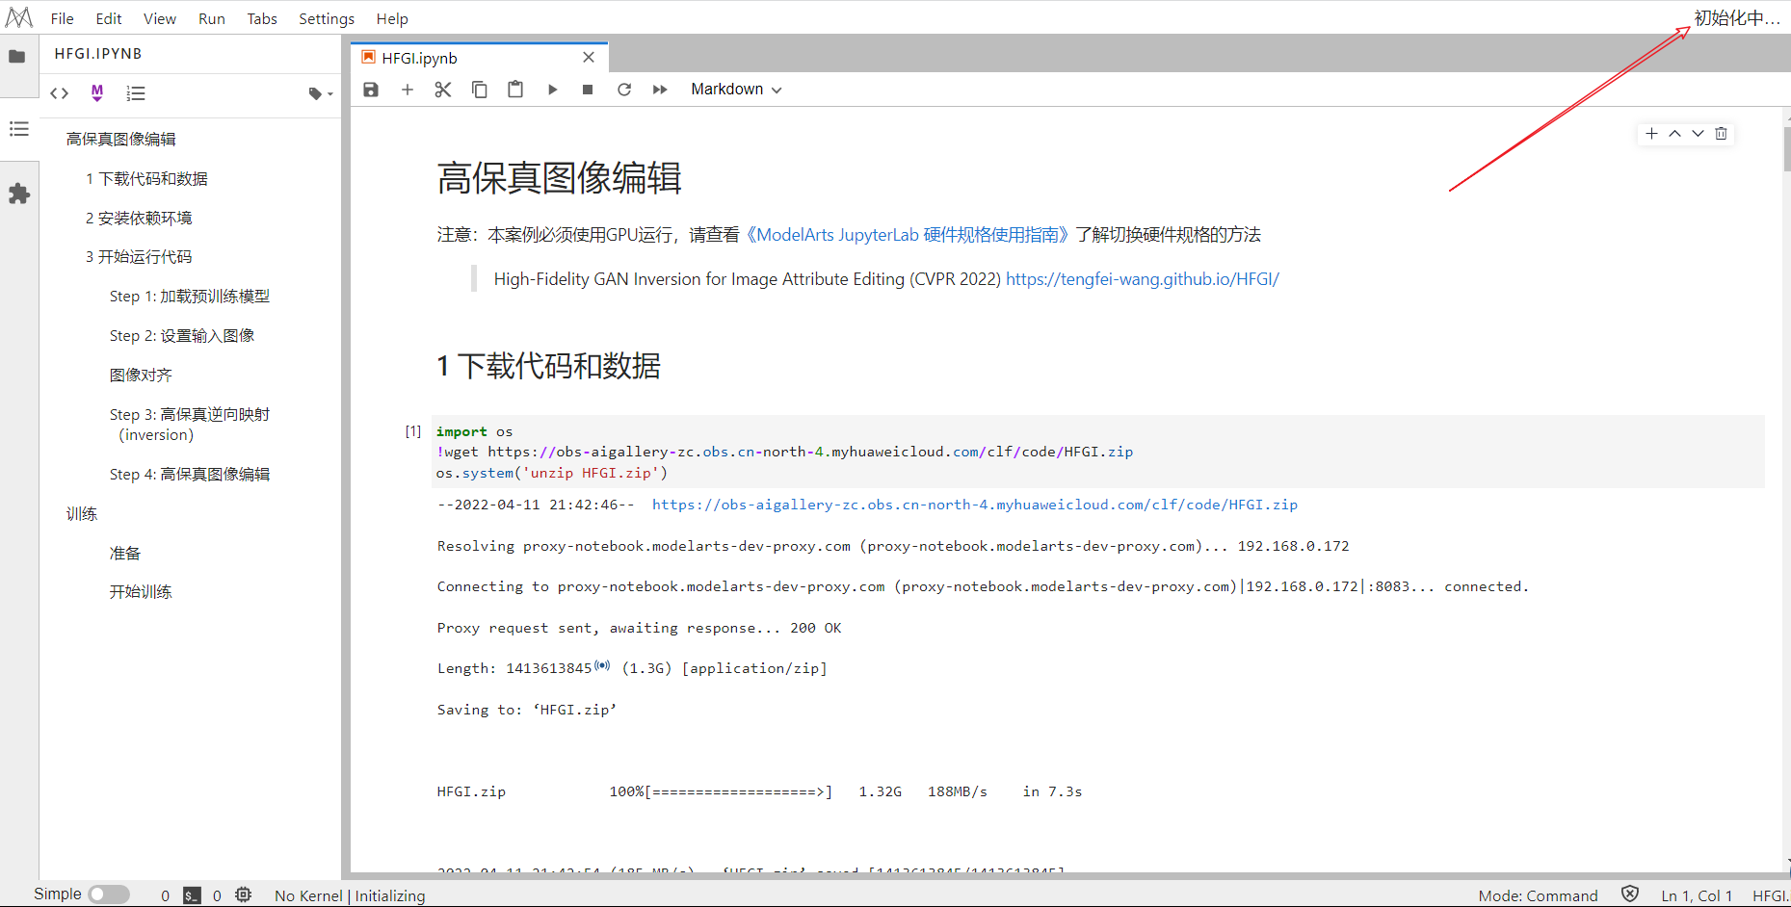Open the table of contents sidebar panel
Viewport: 1791px width, 907px height.
pos(18,128)
